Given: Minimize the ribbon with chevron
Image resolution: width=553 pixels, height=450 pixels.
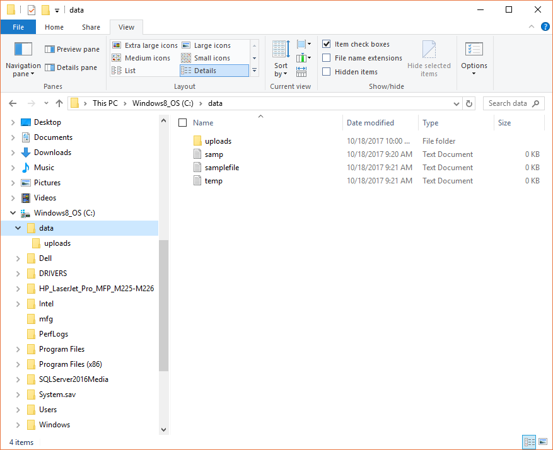Looking at the screenshot, I should tap(532, 26).
